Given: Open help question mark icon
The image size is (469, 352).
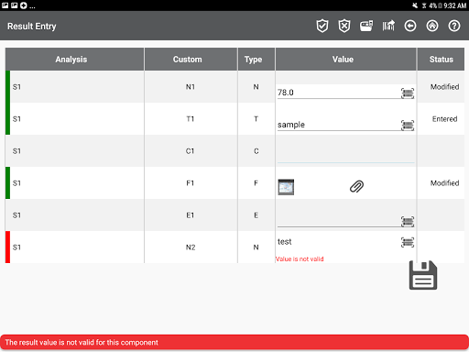Looking at the screenshot, I should [x=454, y=26].
